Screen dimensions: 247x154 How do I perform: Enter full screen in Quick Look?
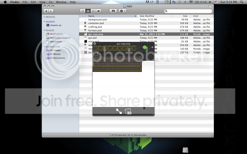pyautogui.click(x=119, y=111)
